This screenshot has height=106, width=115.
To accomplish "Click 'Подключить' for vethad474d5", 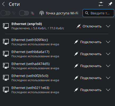I will pos(91,66).
